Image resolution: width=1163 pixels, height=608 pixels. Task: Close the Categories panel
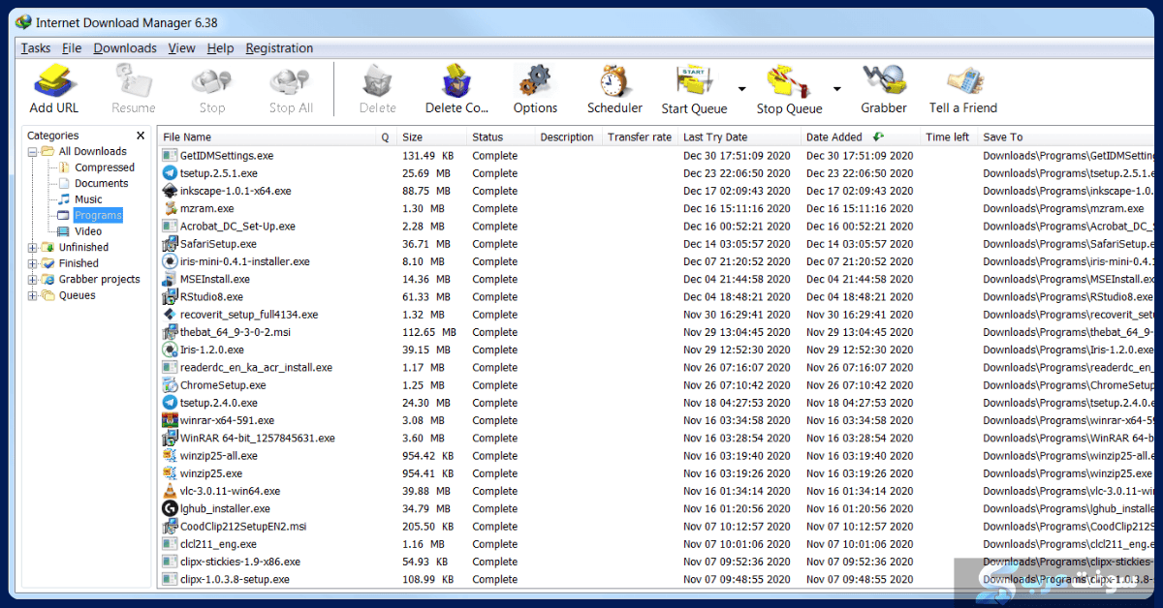(141, 137)
